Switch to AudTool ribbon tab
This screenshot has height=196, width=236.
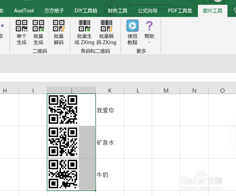(24, 11)
